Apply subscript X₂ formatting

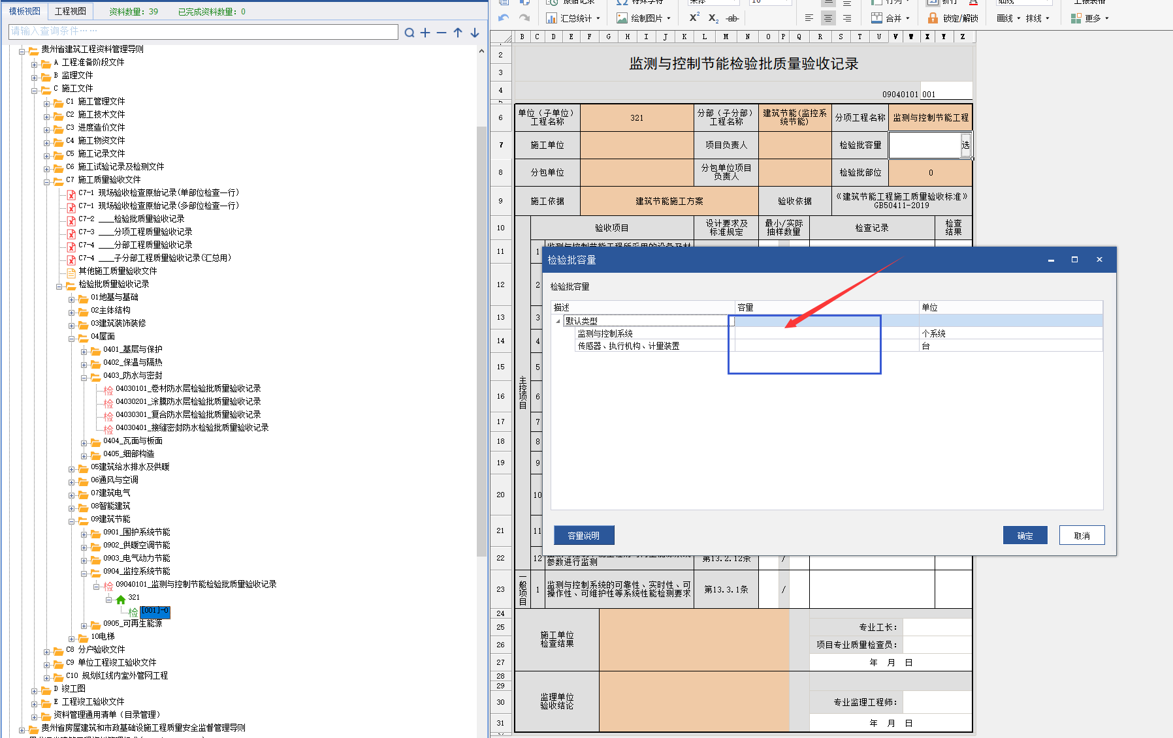point(713,18)
